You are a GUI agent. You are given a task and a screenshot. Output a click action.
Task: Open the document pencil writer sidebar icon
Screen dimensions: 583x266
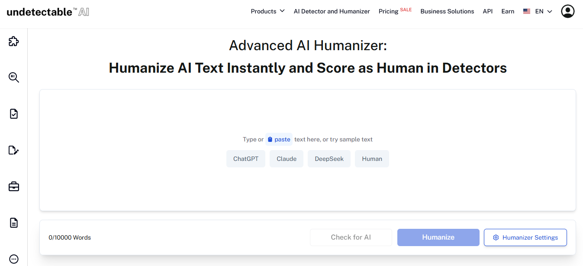point(14,150)
